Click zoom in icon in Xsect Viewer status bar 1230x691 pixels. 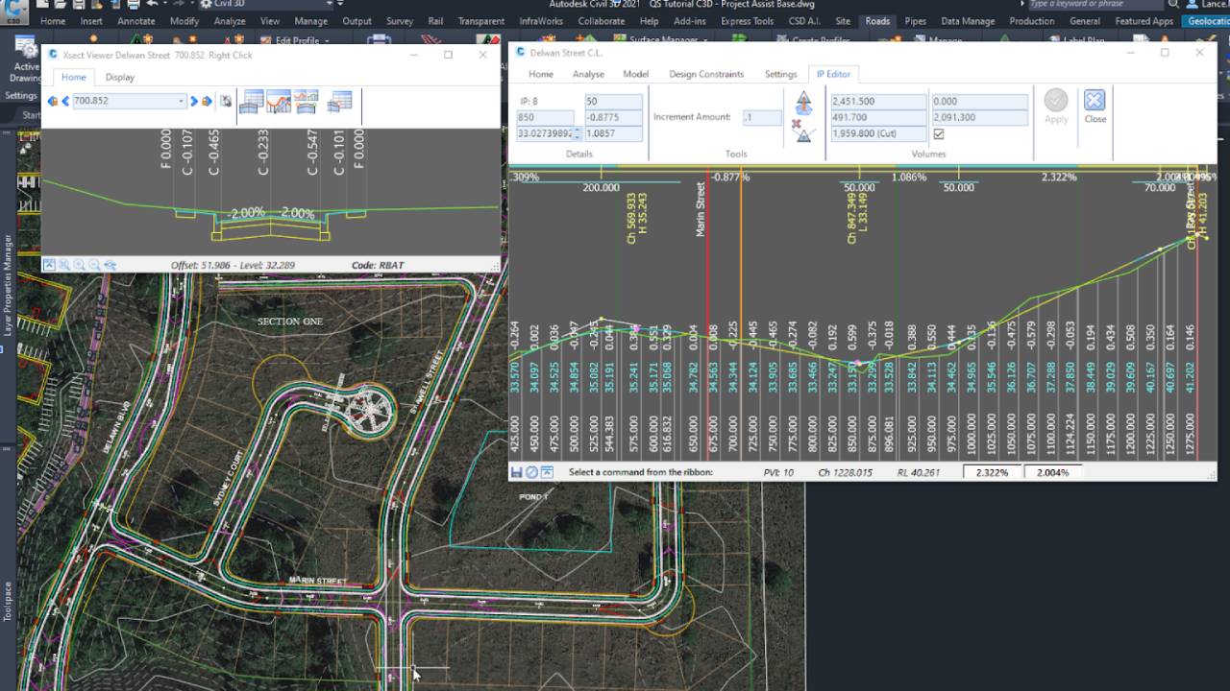point(80,265)
